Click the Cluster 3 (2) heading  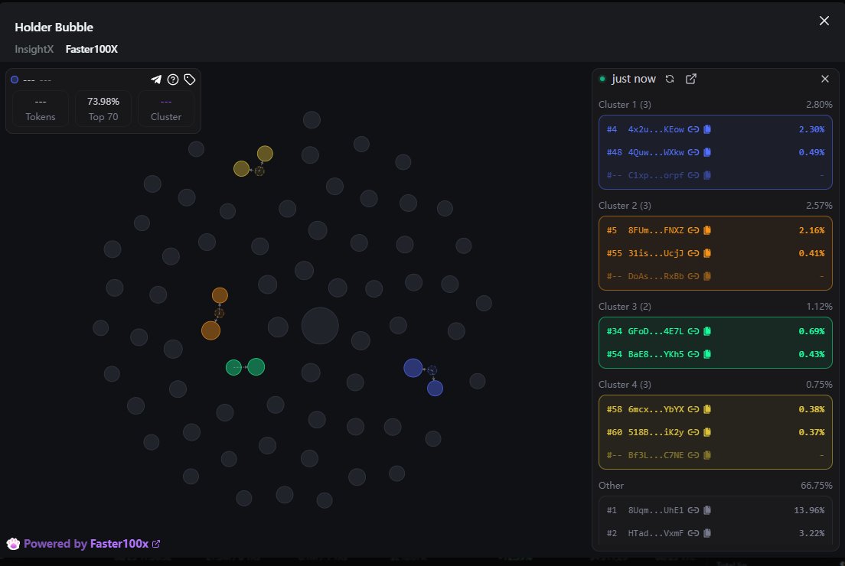[625, 307]
